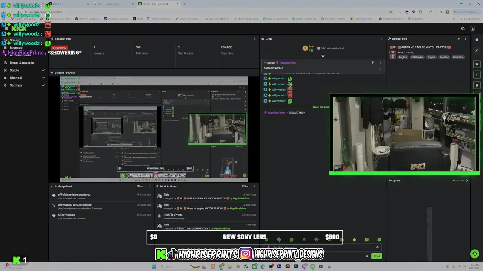483x271 pixels.
Task: Open the Activity Feed Filter
Action: tap(140, 186)
